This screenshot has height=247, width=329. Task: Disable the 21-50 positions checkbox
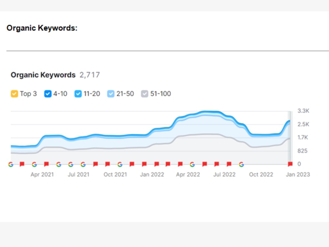click(x=111, y=94)
